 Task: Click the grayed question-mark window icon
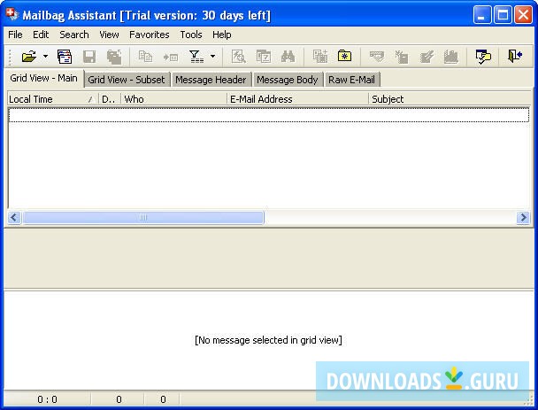(264, 57)
